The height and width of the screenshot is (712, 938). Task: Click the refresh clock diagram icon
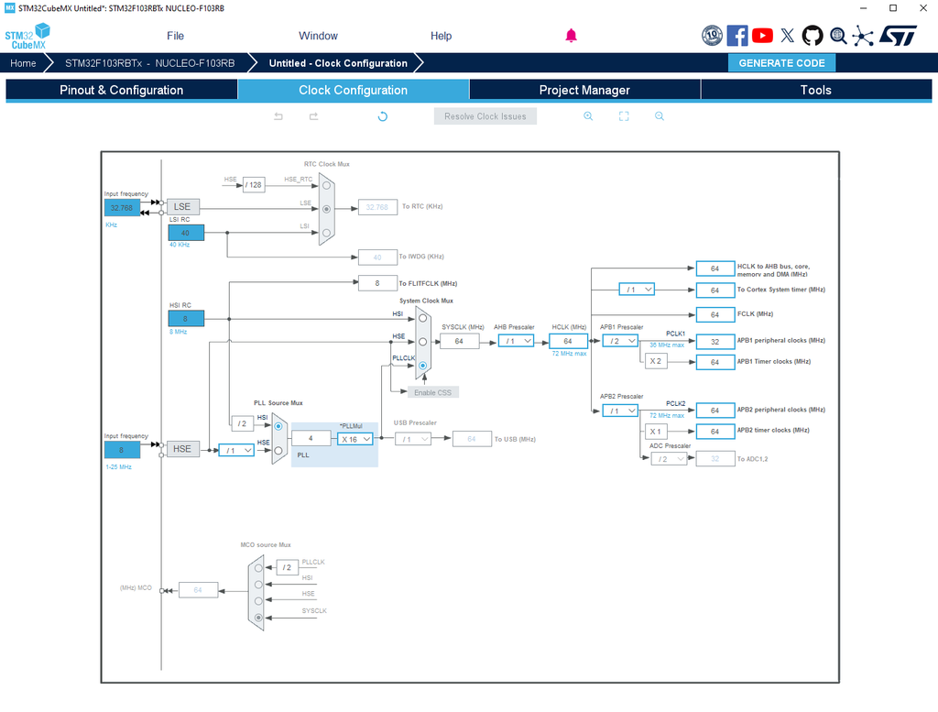coord(383,116)
